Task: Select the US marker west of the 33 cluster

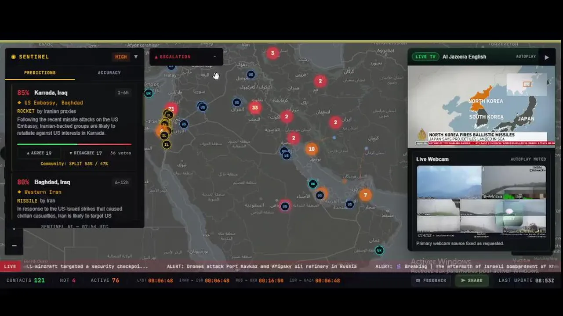Action: click(x=236, y=102)
